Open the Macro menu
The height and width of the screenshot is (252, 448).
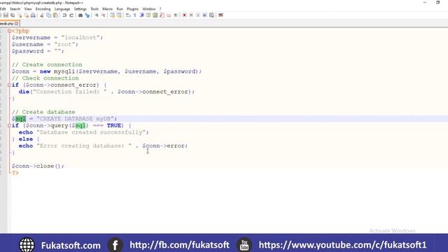(x=107, y=9)
